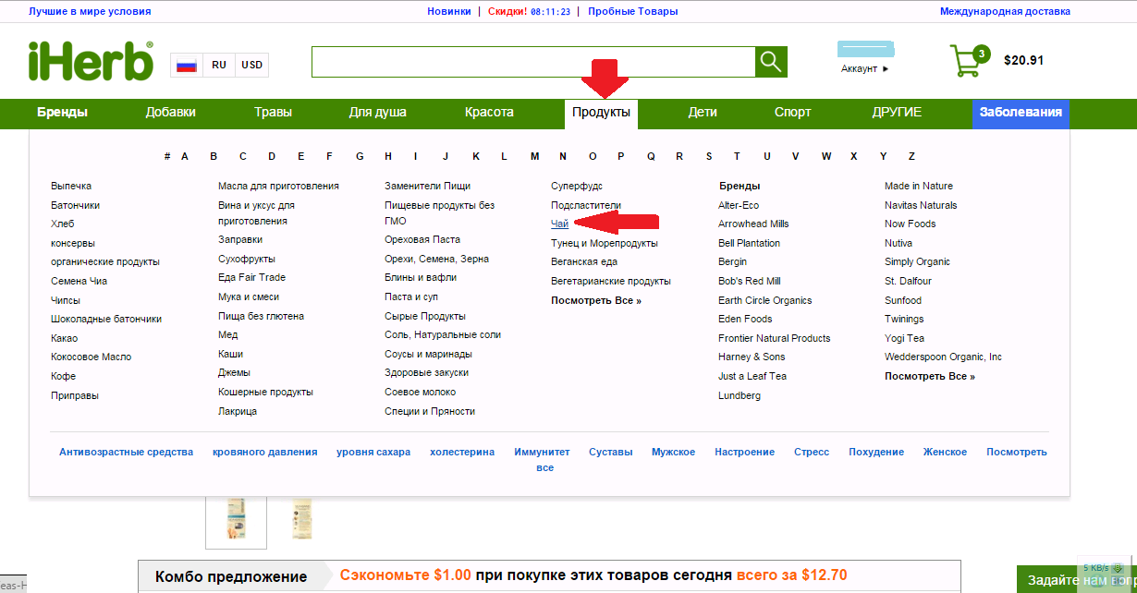Open Антивозрастные средства link

(x=127, y=452)
